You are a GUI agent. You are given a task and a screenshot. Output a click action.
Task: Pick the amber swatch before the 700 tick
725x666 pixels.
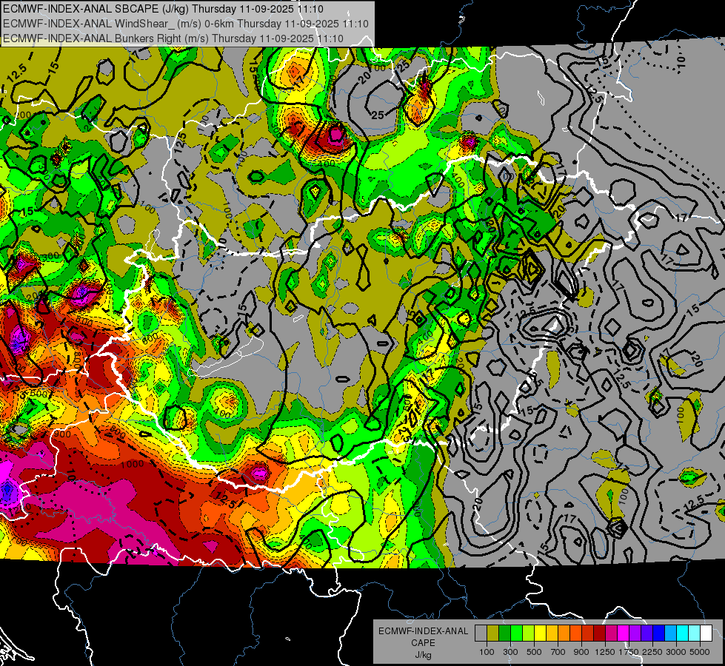(552, 633)
